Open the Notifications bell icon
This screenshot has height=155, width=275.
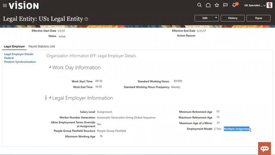[x=234, y=5]
